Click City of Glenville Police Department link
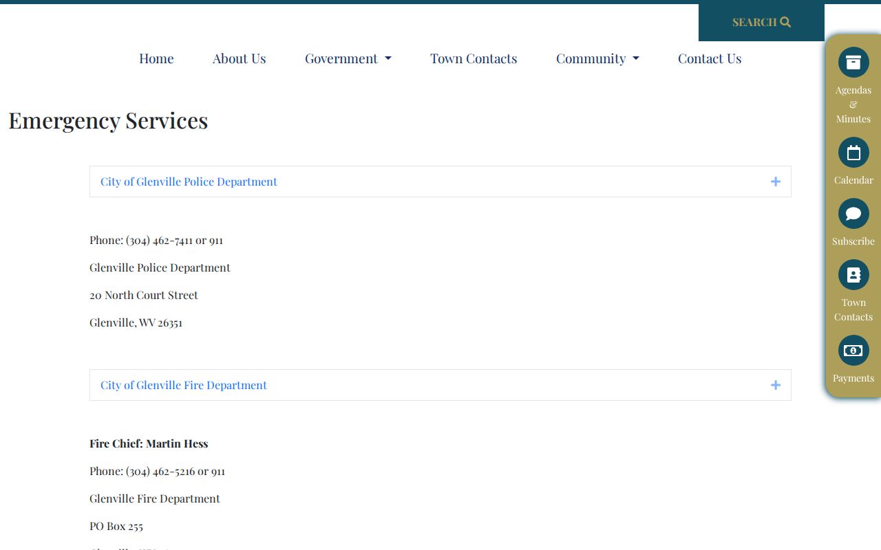The height and width of the screenshot is (550, 881). point(189,181)
